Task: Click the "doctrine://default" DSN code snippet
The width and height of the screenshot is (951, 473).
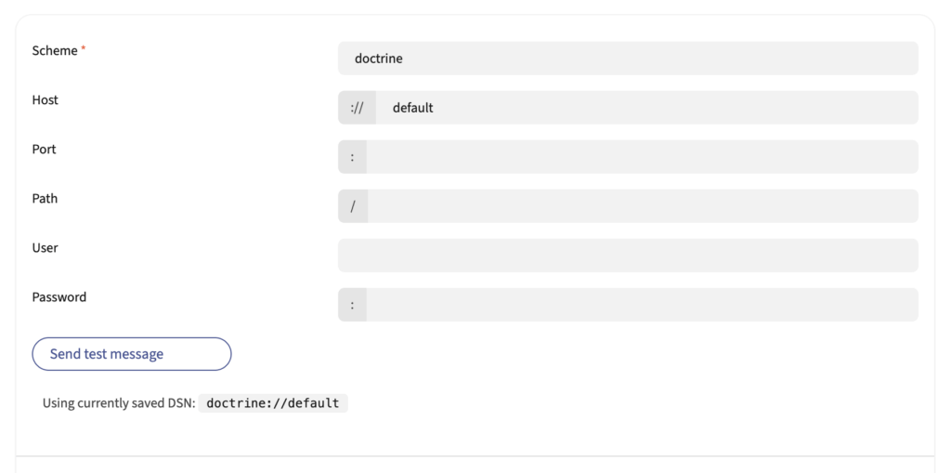Action: 273,403
